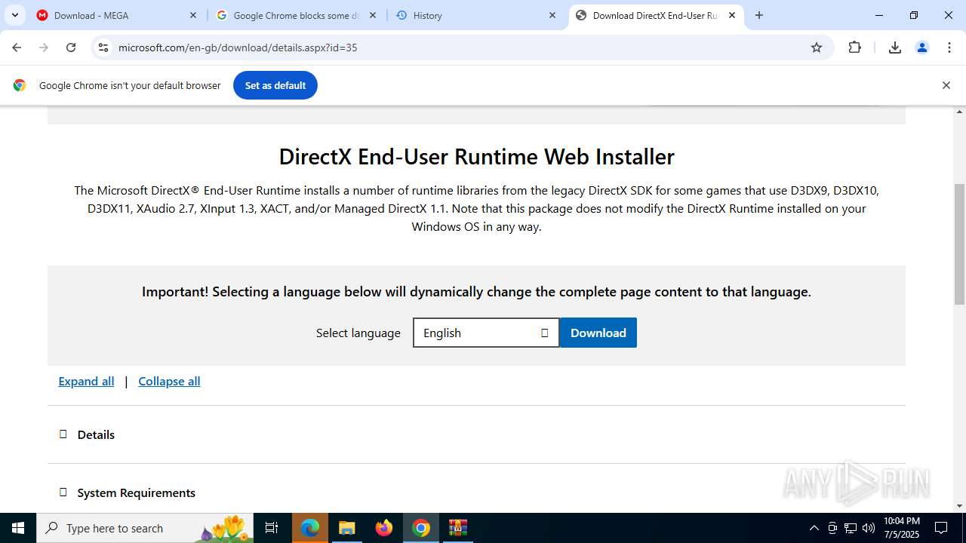Open the Extensions puzzle icon

855,48
